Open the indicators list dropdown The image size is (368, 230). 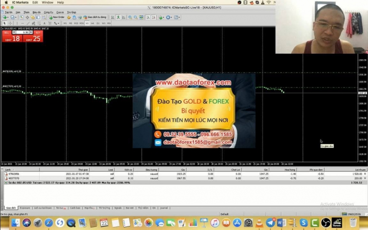click(161, 17)
